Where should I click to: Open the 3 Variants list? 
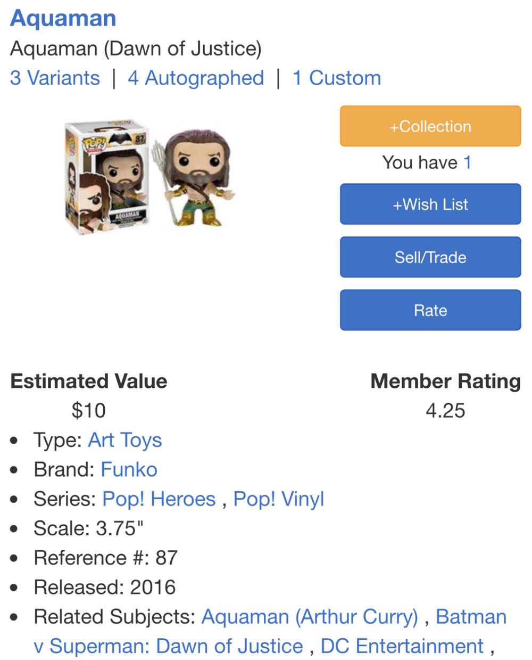54,78
